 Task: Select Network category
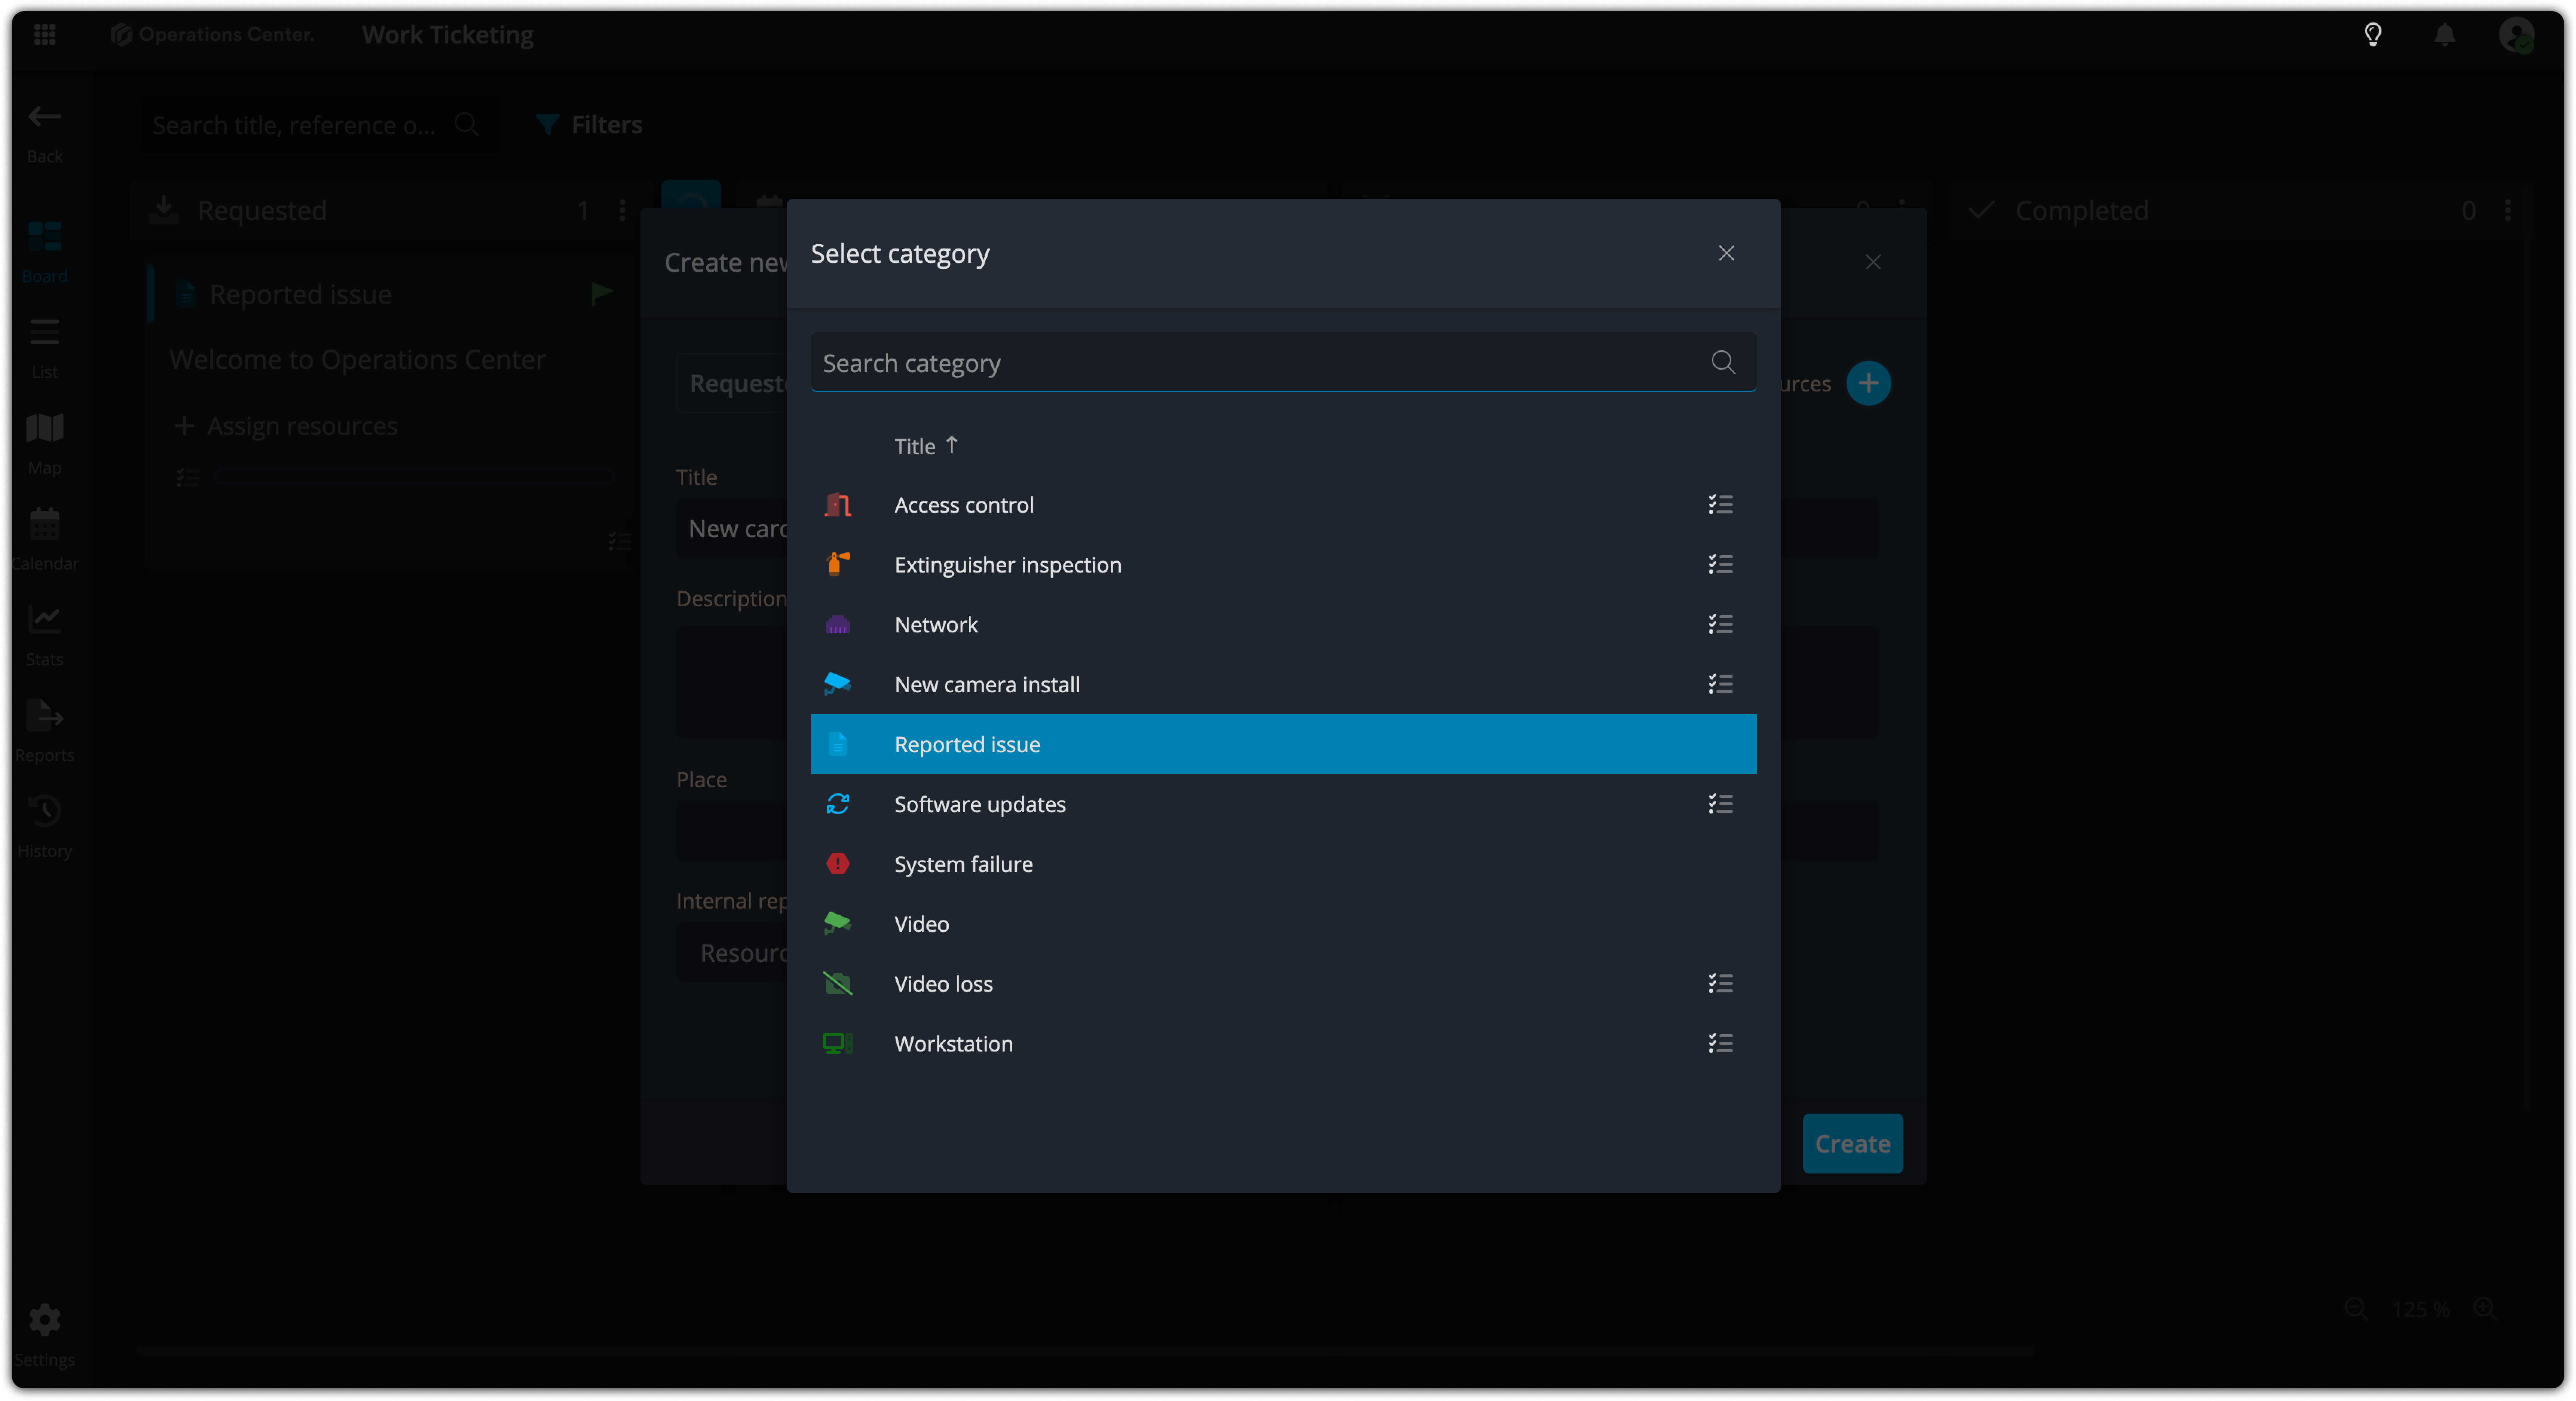(x=1283, y=624)
